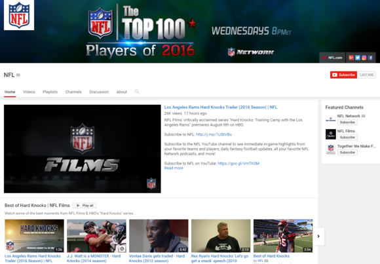This screenshot has width=380, height=264.
Task: Open the Los Angeles Rams Hard Knocks Trailer title
Action: tap(221, 107)
